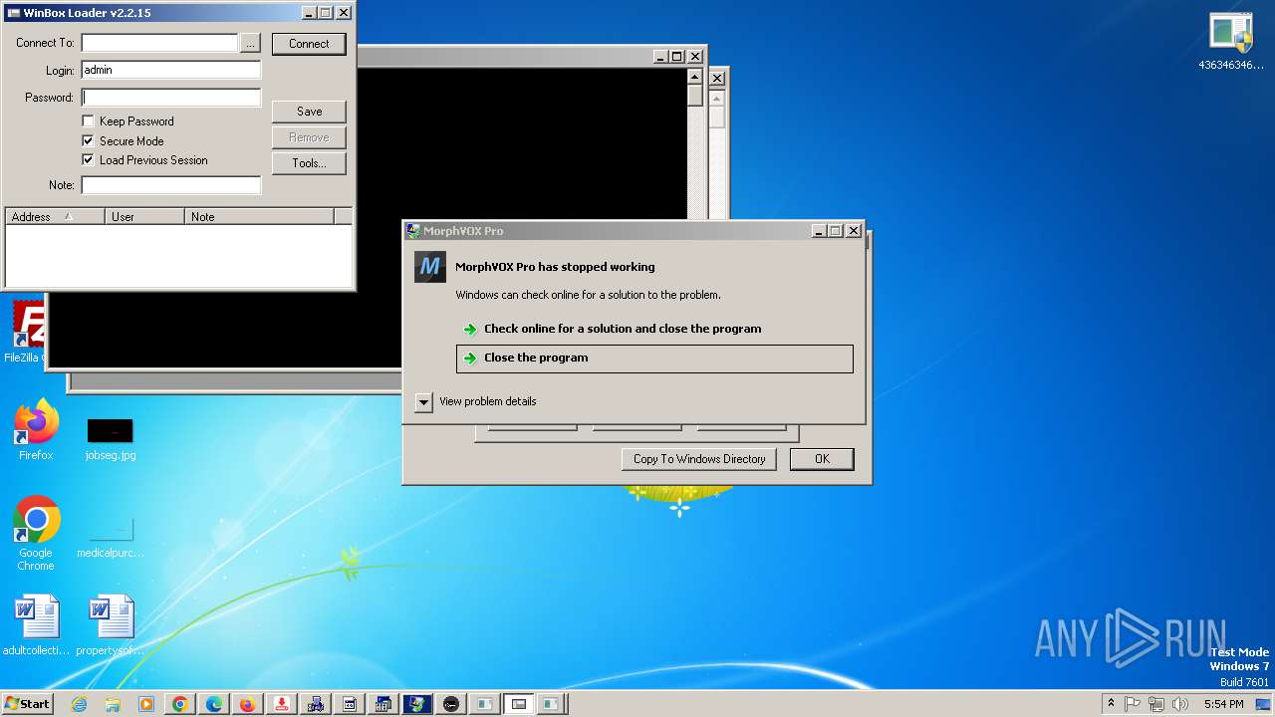Click the Note column header in list
The height and width of the screenshot is (717, 1275).
[x=259, y=216]
